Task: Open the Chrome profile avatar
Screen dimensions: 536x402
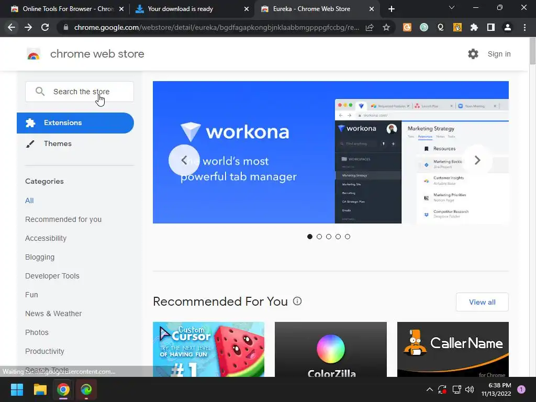Action: pyautogui.click(x=508, y=27)
